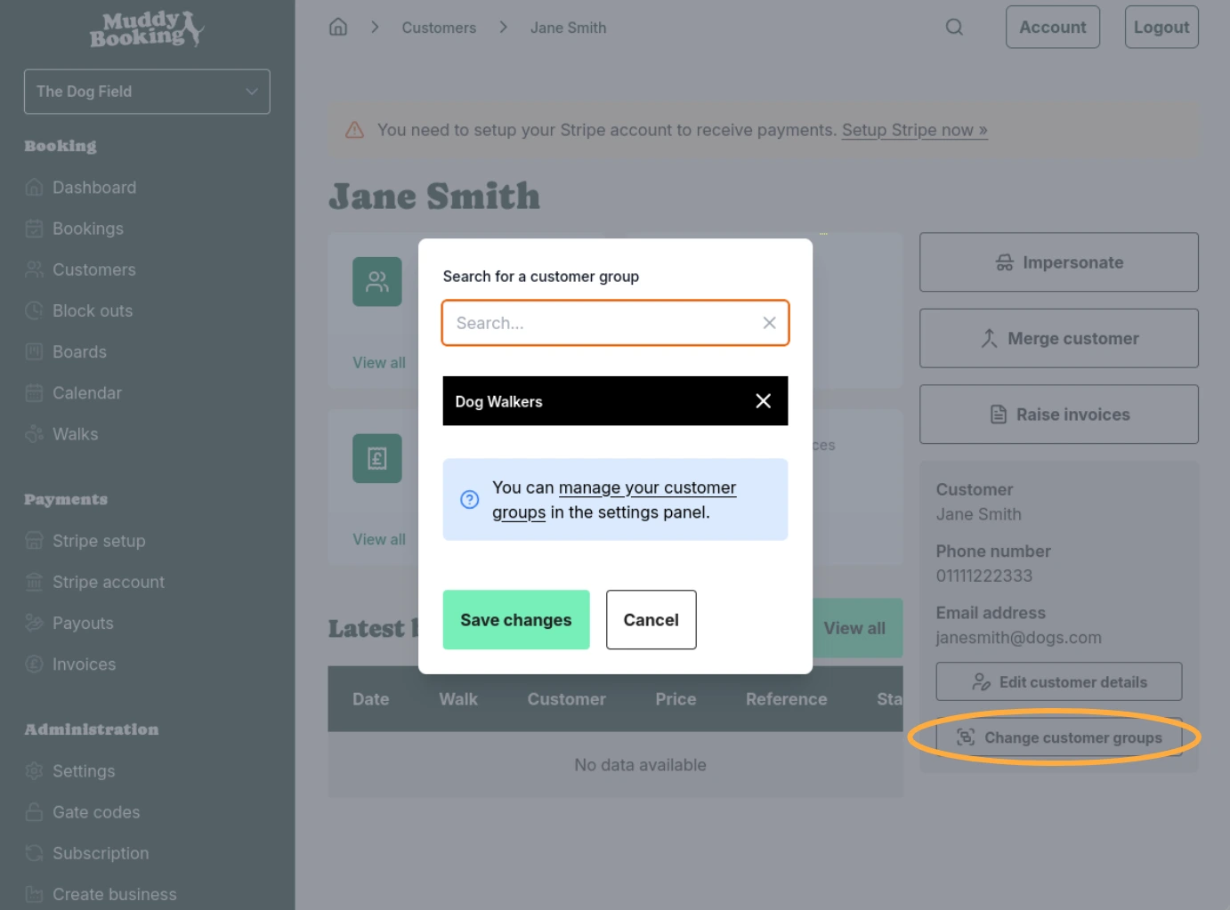Open the Block outs section
This screenshot has height=910, width=1230.
[x=92, y=310]
